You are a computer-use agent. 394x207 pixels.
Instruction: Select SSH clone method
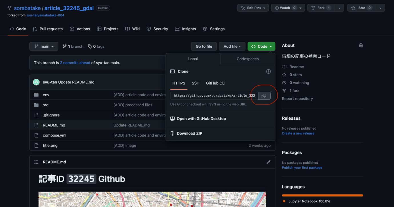click(195, 83)
